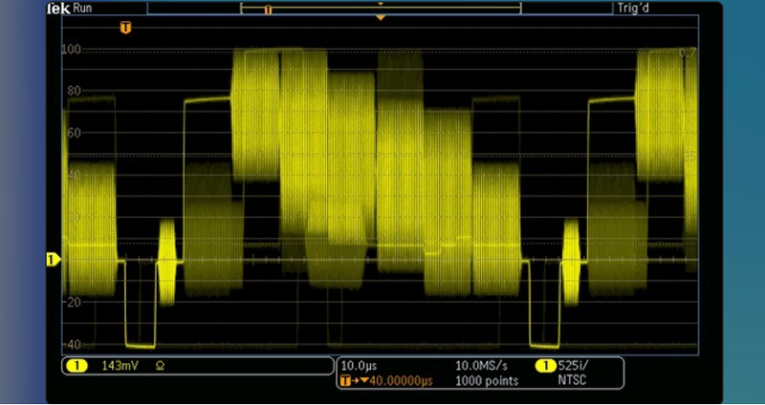Click the channel 1 trigger source badge near 525i
The width and height of the screenshot is (765, 405).
click(546, 366)
